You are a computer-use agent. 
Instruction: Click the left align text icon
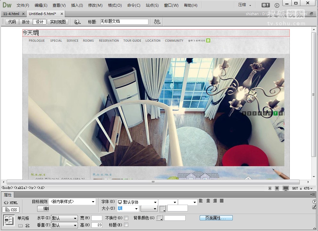point(201,201)
